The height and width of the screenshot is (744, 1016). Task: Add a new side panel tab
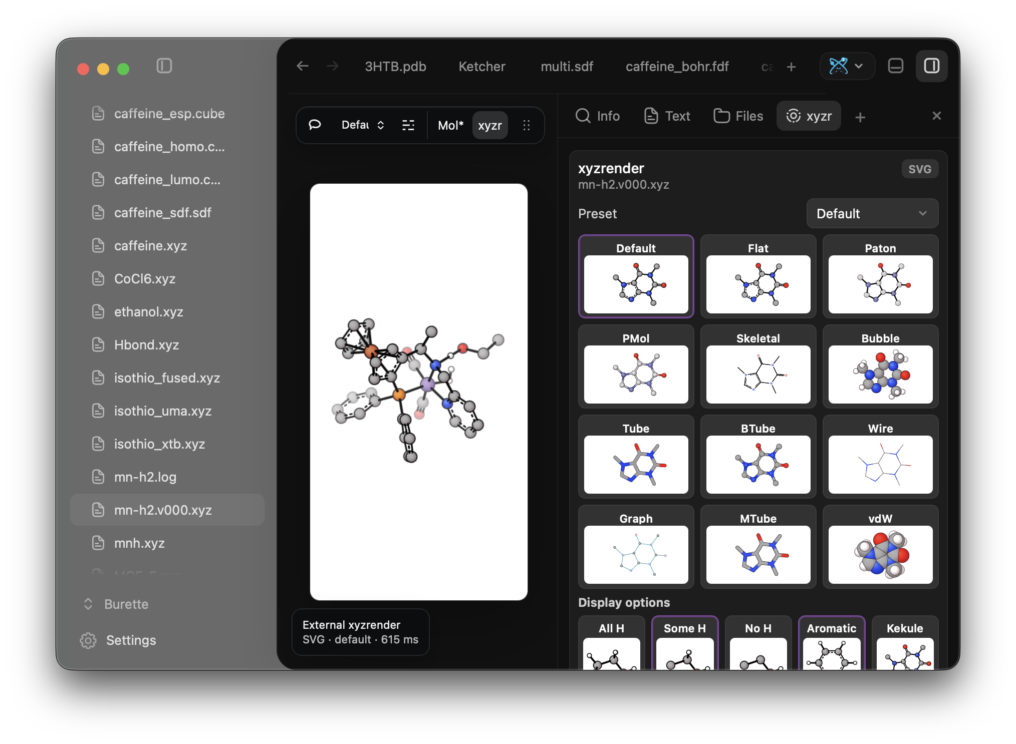[860, 117]
